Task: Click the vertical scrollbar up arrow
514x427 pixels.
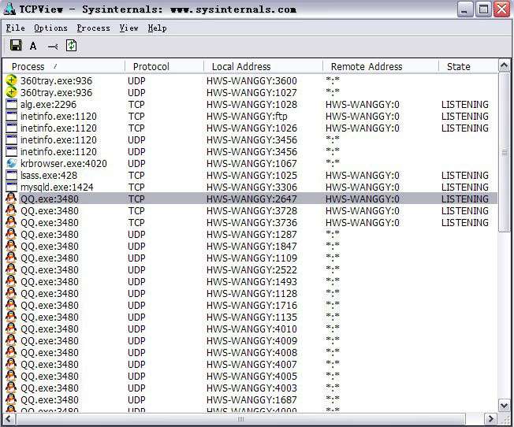Action: coord(505,65)
